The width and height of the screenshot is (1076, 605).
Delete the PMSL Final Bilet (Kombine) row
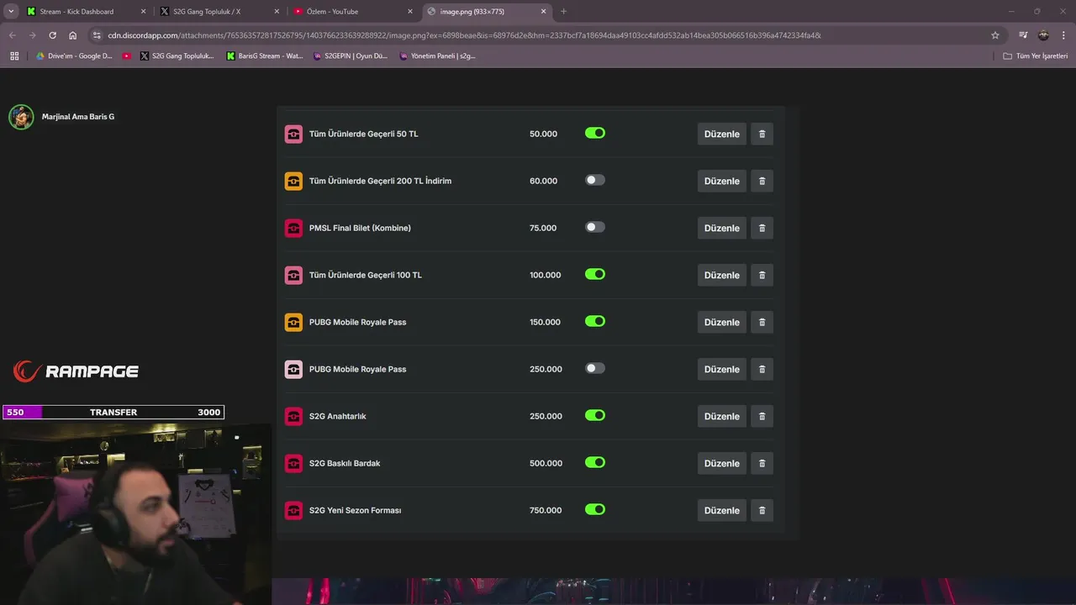click(x=762, y=228)
